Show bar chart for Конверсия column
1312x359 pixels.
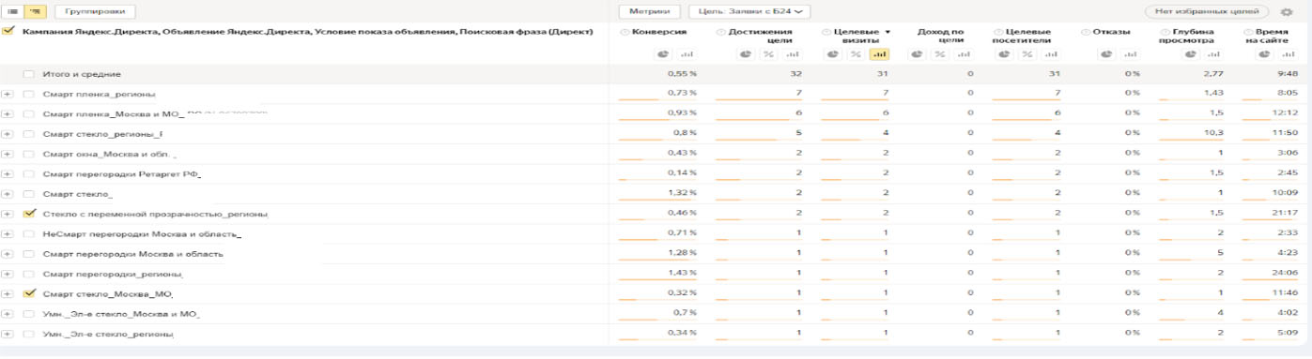pos(687,54)
